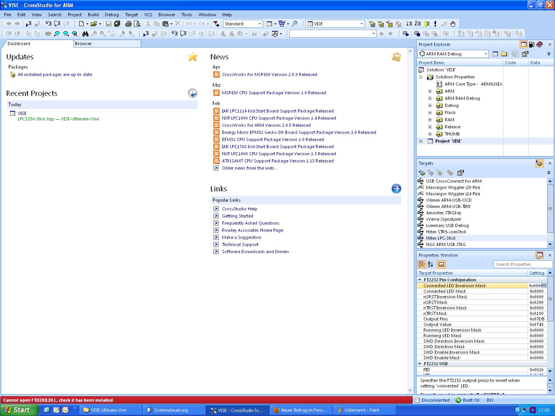Click the build configuration toolbar icon beside Standard
The height and width of the screenshot is (416, 555).
coord(269,24)
